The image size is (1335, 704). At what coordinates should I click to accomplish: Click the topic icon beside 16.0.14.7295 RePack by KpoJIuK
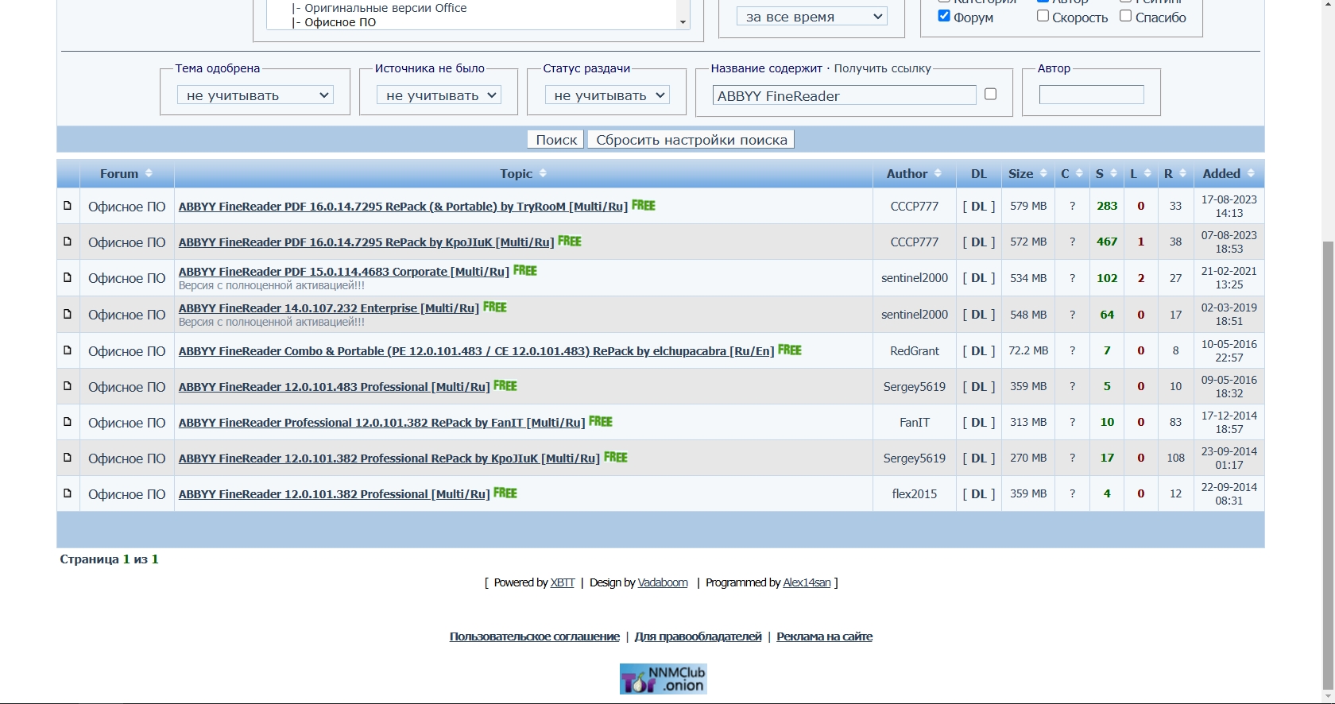[68, 242]
